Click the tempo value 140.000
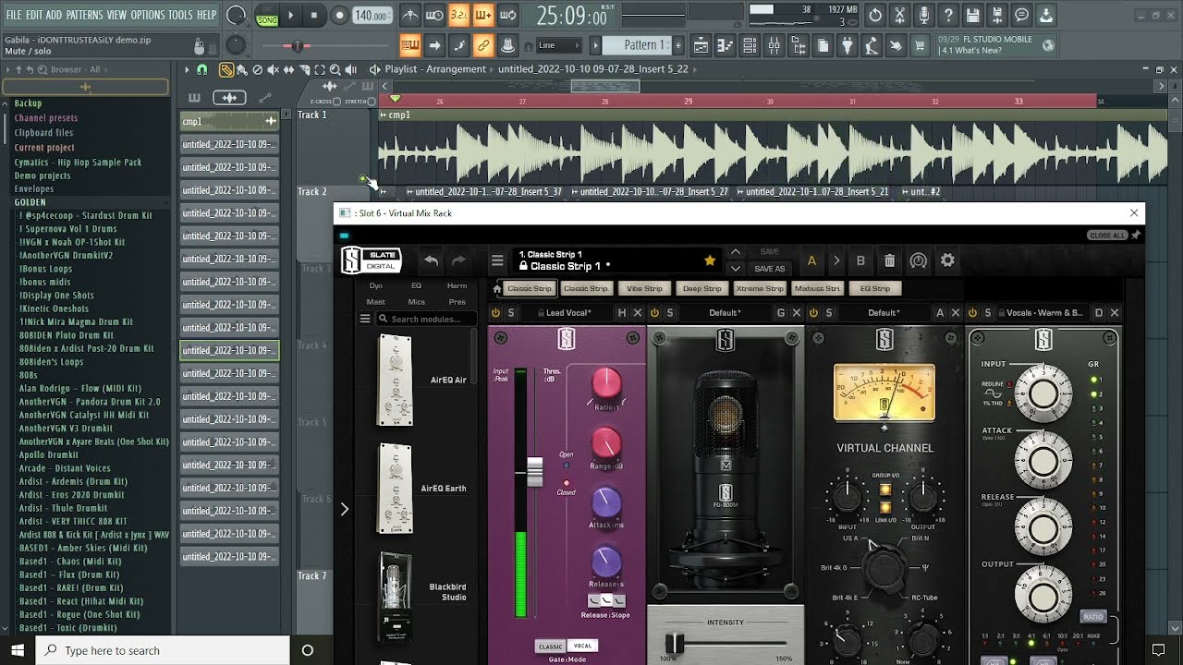Viewport: 1183px width, 665px height. [x=372, y=16]
